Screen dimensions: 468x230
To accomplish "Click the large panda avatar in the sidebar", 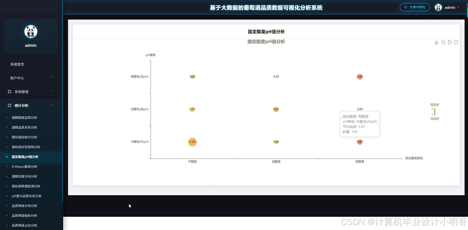I will (31, 31).
